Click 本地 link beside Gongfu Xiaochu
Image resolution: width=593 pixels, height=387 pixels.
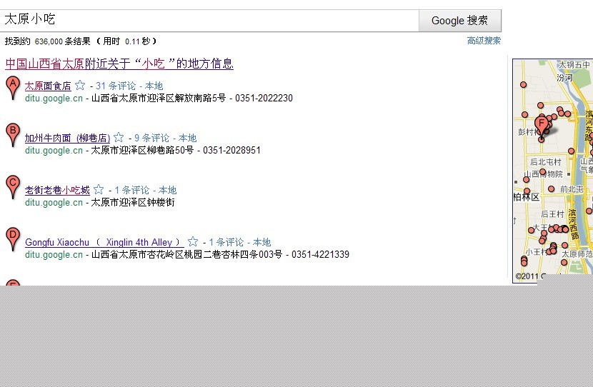click(x=261, y=242)
